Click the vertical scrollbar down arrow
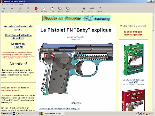Image resolution: width=155 pixels, height=116 pixels. 153,110
